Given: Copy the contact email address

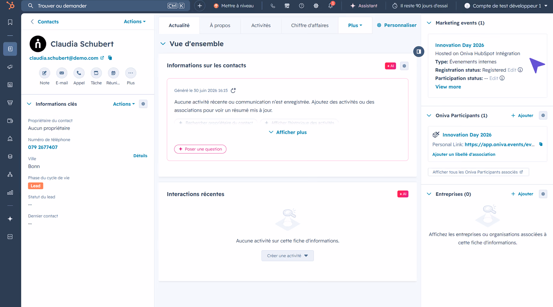Looking at the screenshot, I should [110, 58].
